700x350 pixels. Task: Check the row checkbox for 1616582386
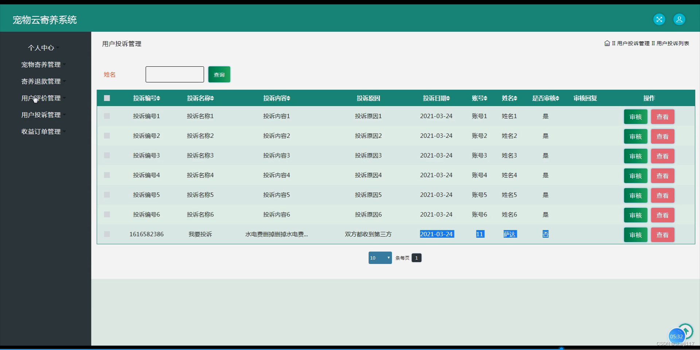click(x=107, y=234)
